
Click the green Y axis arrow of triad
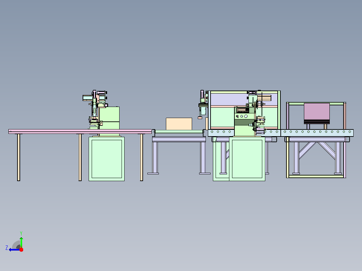(x=21, y=242)
